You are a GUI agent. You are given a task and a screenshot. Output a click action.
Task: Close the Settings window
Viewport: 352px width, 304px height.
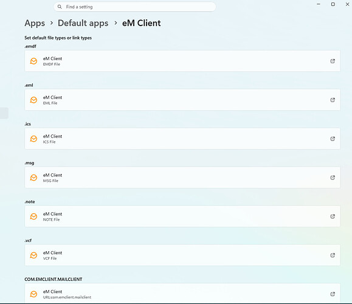(347, 4)
